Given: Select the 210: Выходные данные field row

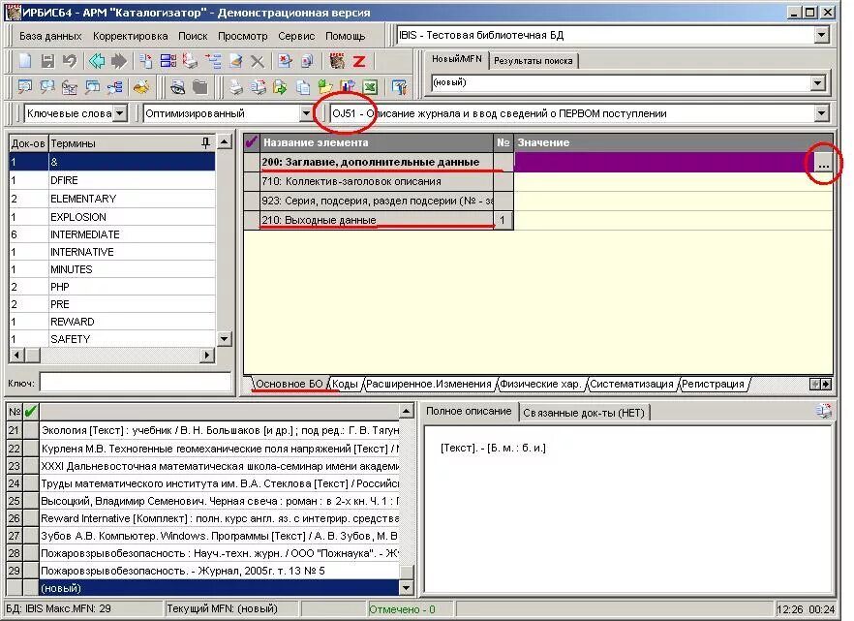Looking at the screenshot, I should tap(378, 220).
